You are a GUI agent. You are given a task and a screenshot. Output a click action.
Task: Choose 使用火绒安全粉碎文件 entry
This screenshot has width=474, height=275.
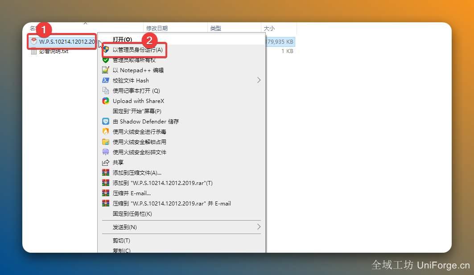140,152
